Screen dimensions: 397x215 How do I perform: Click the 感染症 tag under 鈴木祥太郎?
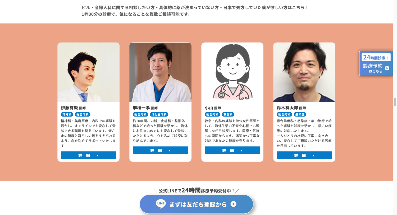(x=300, y=114)
